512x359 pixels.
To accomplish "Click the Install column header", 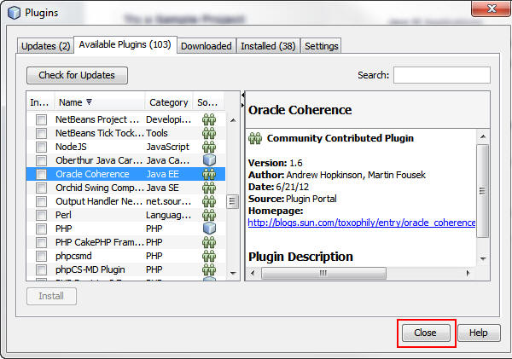I will tap(40, 102).
